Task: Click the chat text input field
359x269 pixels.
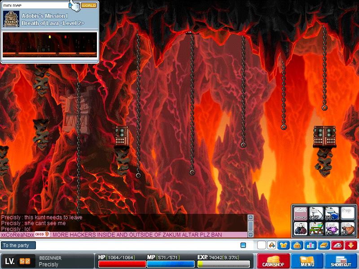Action: [x=137, y=245]
